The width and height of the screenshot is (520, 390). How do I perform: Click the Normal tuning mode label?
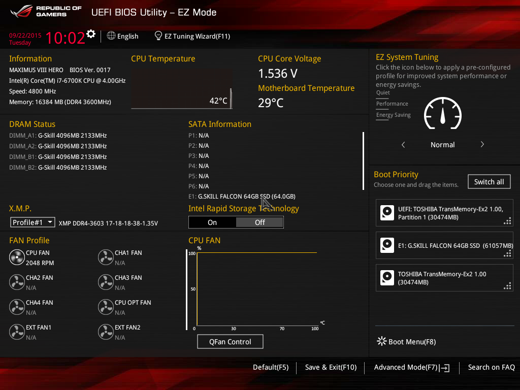pyautogui.click(x=442, y=145)
